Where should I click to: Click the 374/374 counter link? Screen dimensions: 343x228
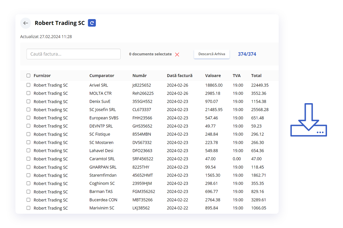[247, 54]
